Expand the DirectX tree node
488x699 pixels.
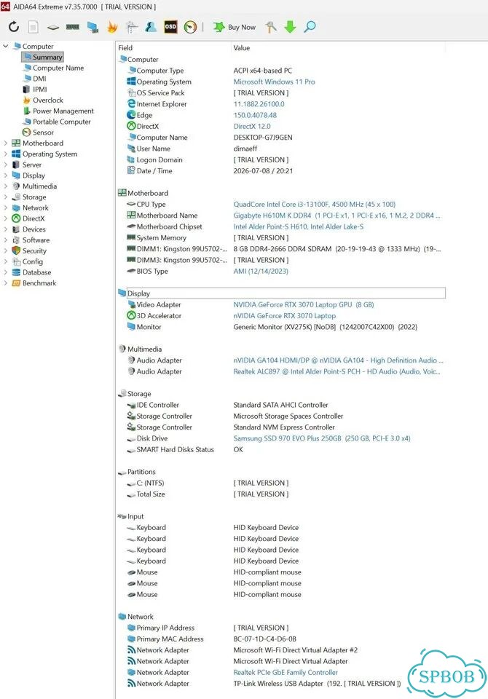[x=5, y=218]
